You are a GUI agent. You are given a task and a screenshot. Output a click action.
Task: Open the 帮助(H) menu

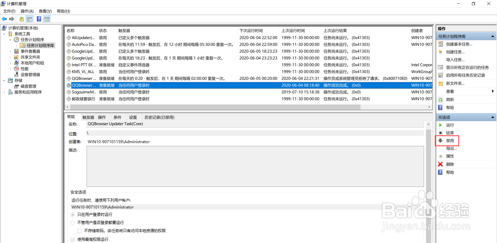coord(63,11)
